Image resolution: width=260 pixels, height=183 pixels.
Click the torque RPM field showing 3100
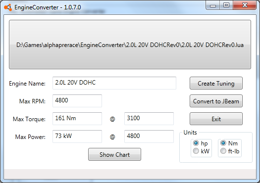(149, 119)
